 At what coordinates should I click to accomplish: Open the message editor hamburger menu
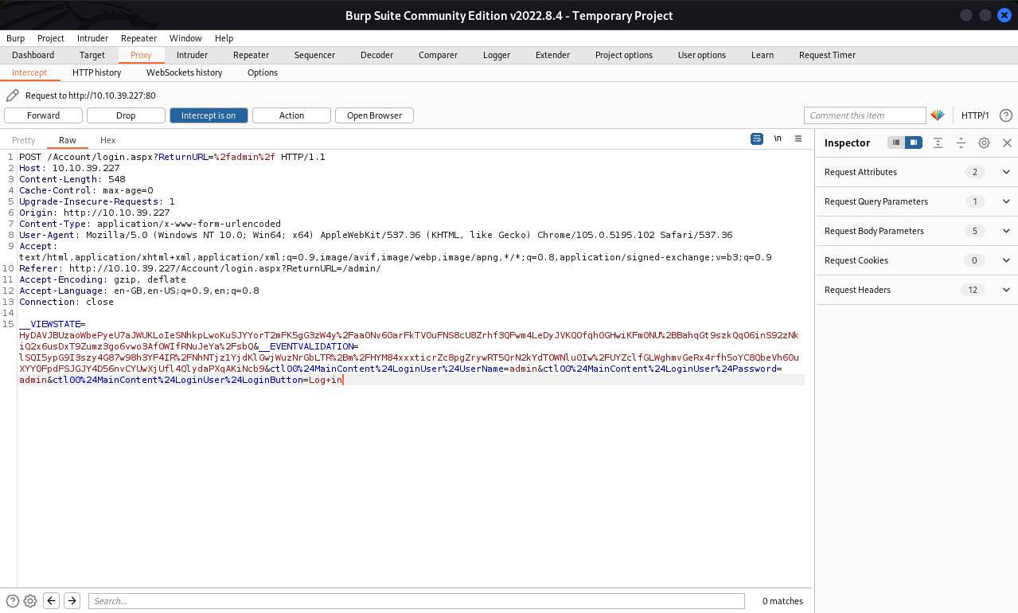click(x=798, y=139)
